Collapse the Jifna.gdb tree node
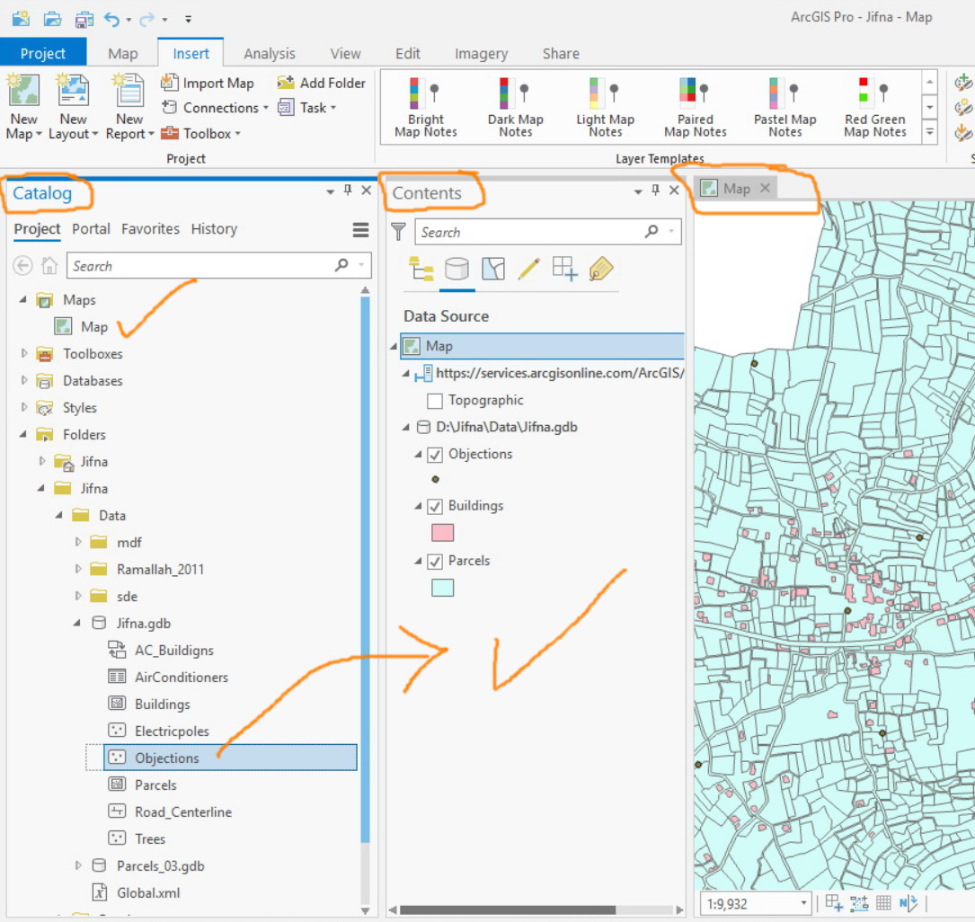 click(77, 623)
